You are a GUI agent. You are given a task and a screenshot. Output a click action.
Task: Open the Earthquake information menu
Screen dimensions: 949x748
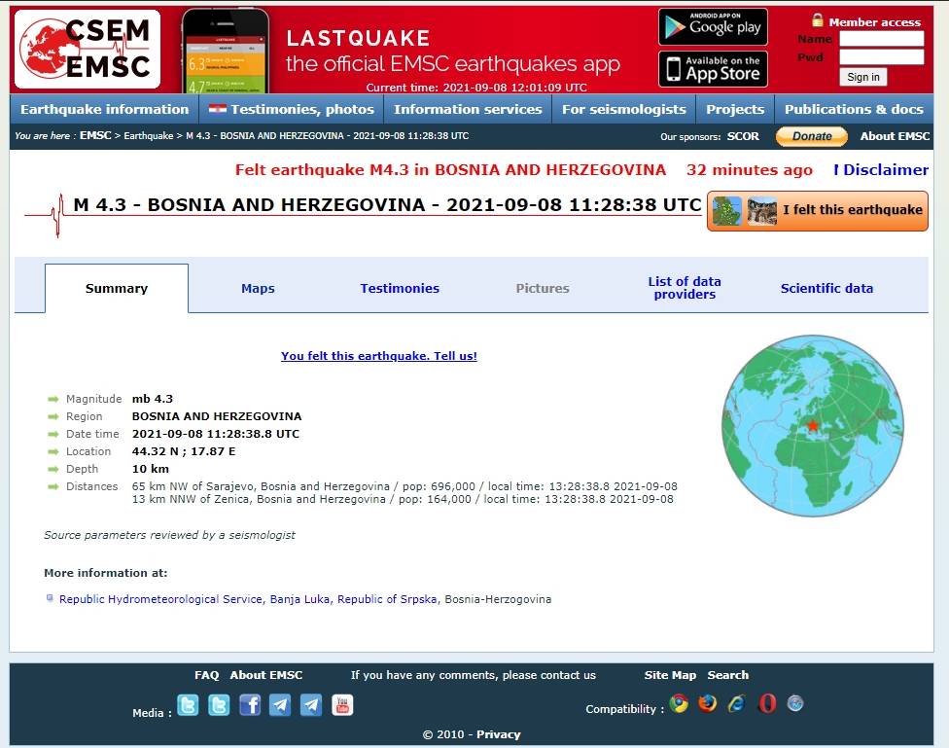click(104, 109)
